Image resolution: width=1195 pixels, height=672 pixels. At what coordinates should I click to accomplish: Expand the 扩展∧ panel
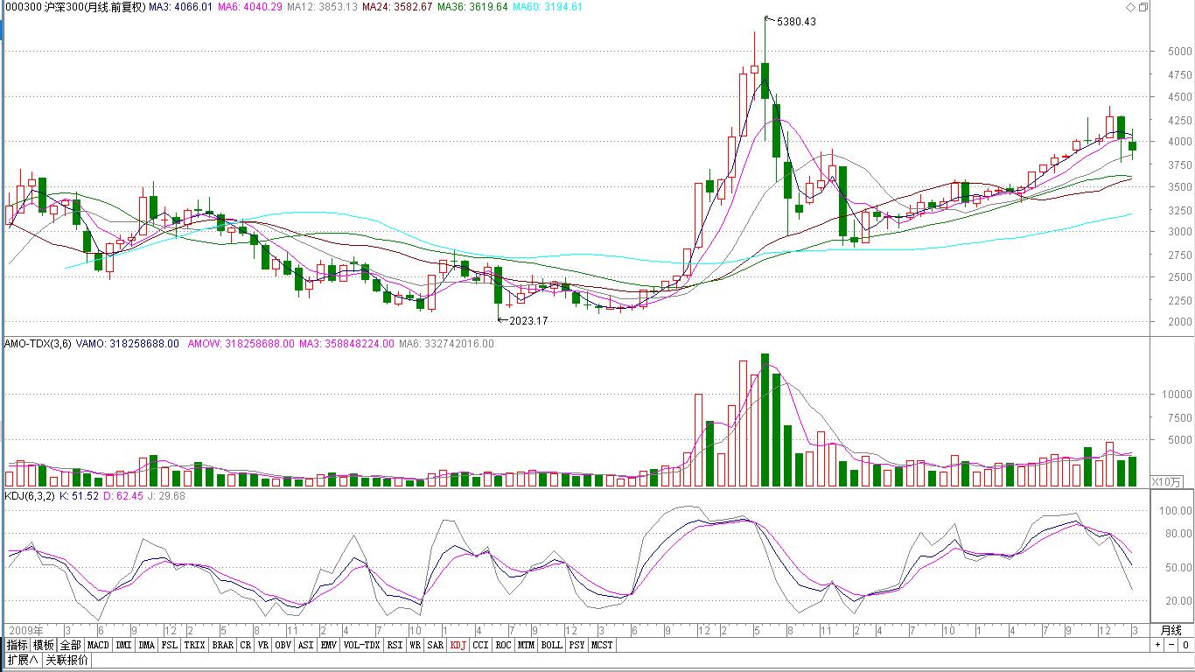(x=23, y=660)
